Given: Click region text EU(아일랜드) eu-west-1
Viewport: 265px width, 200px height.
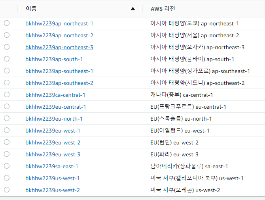Looking at the screenshot, I should (x=180, y=131).
